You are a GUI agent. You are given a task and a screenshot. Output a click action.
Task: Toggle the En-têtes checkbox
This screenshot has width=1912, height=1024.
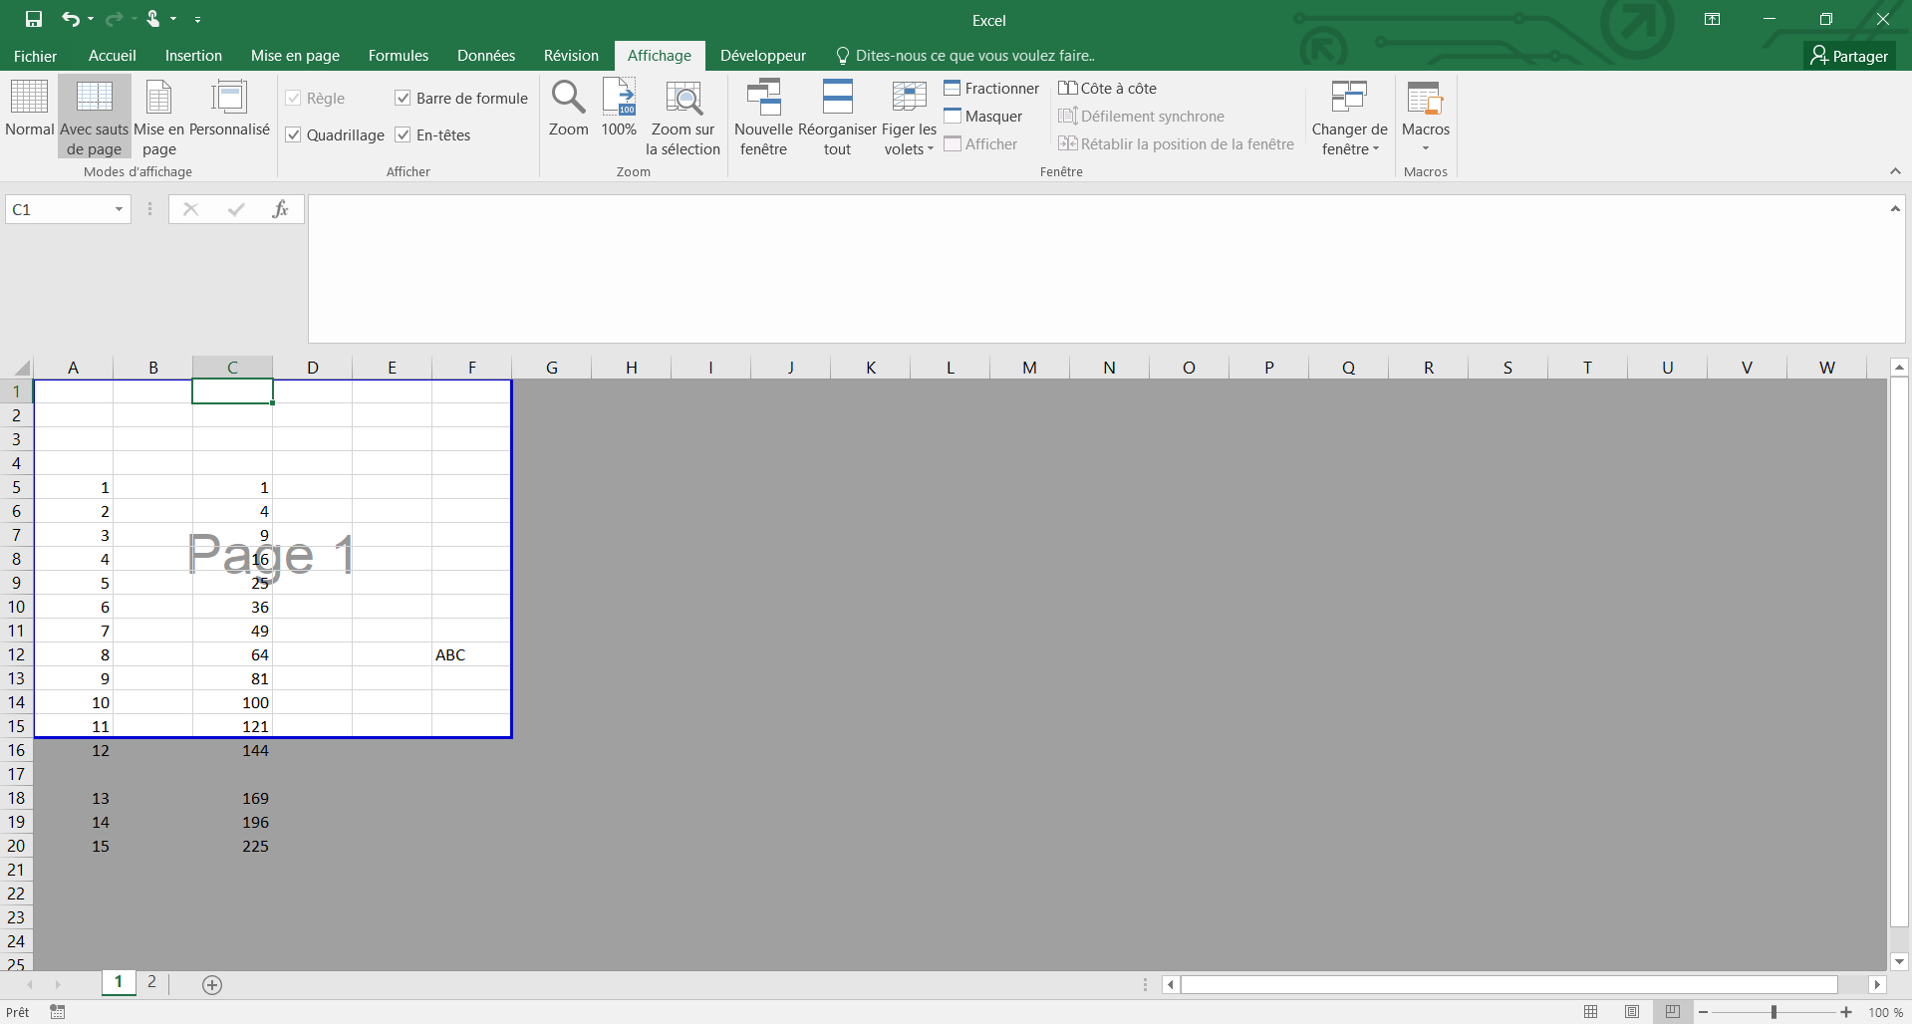click(x=403, y=134)
